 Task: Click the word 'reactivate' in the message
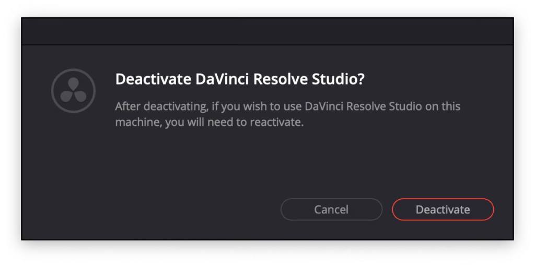277,122
